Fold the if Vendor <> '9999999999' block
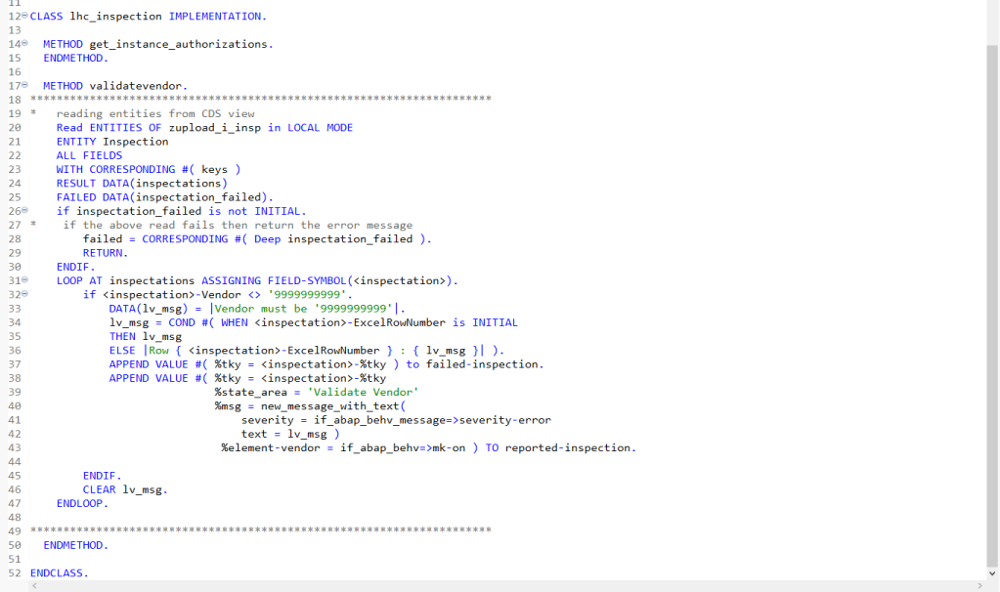Viewport: 1000px width, 592px height. click(x=24, y=294)
